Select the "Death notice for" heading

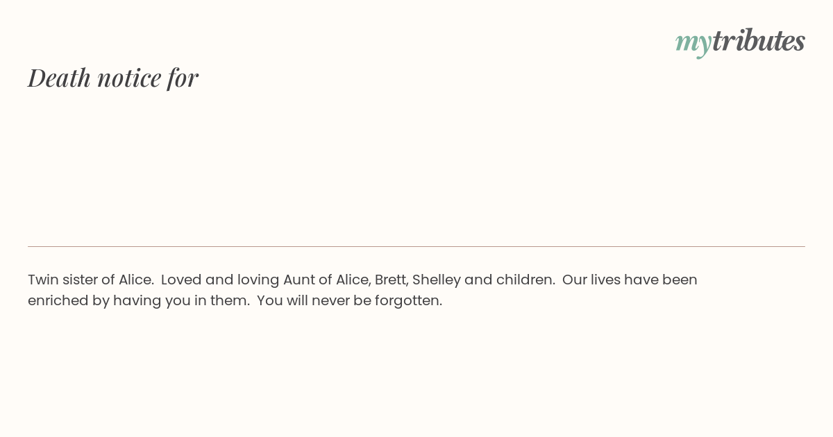pyautogui.click(x=113, y=78)
